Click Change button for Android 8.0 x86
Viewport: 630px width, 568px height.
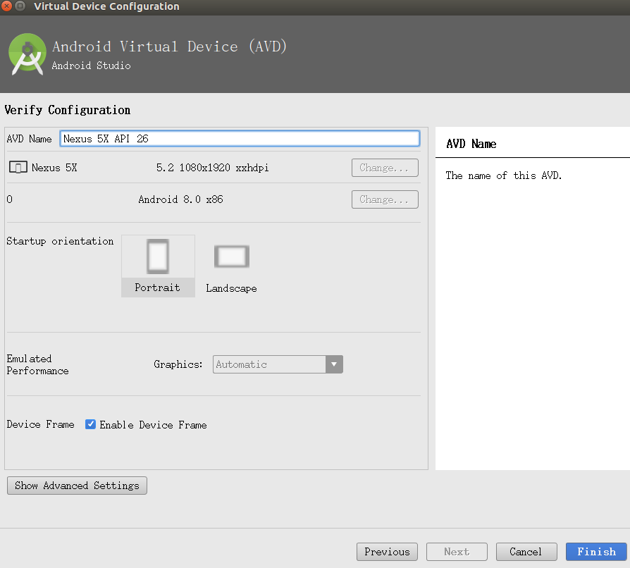pos(385,199)
